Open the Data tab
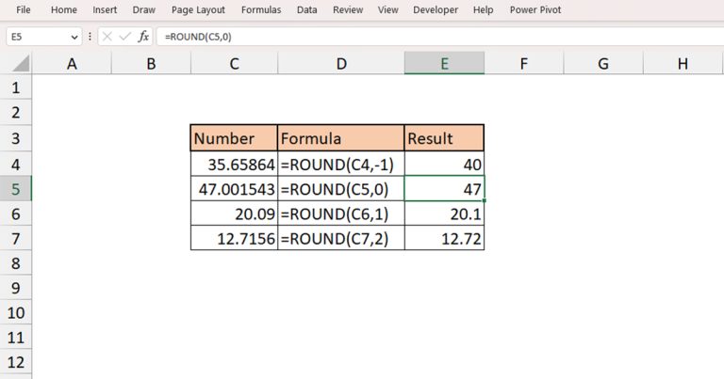Screen dimensions: 724x379 point(306,9)
